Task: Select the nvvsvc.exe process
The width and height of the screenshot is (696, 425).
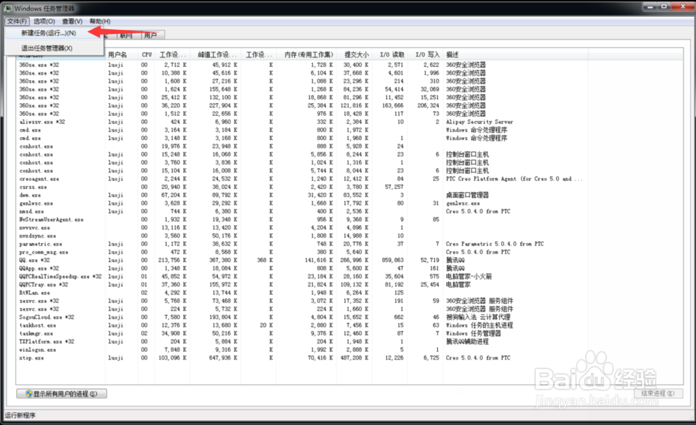Action: (x=34, y=228)
